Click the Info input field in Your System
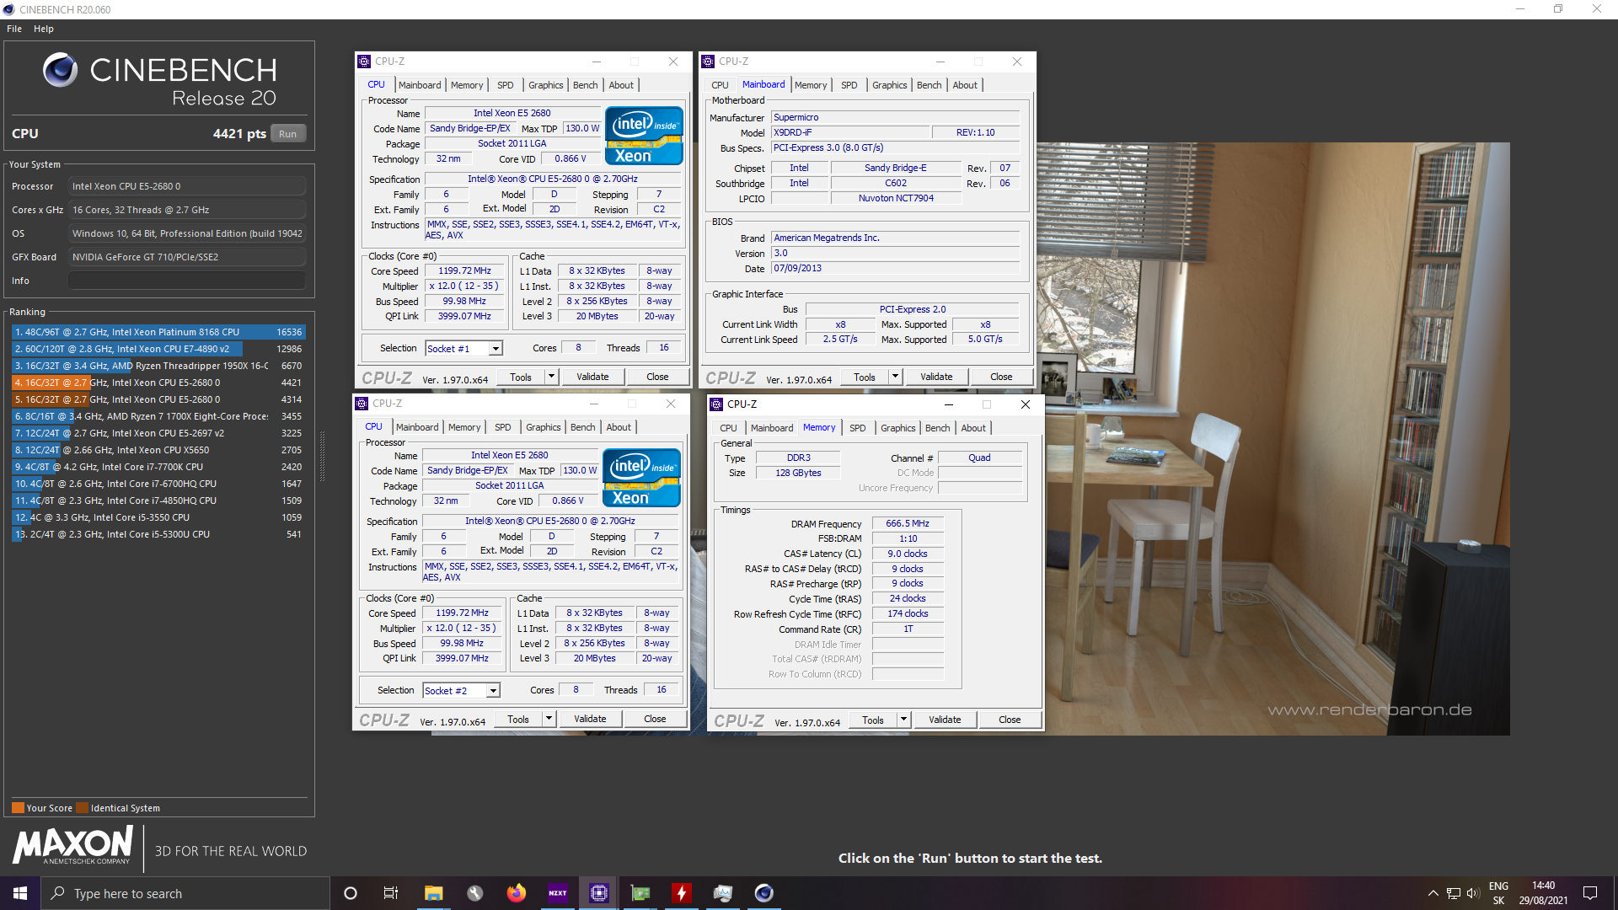 point(187,281)
